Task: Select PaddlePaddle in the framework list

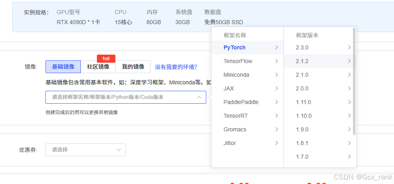Action: coord(248,102)
